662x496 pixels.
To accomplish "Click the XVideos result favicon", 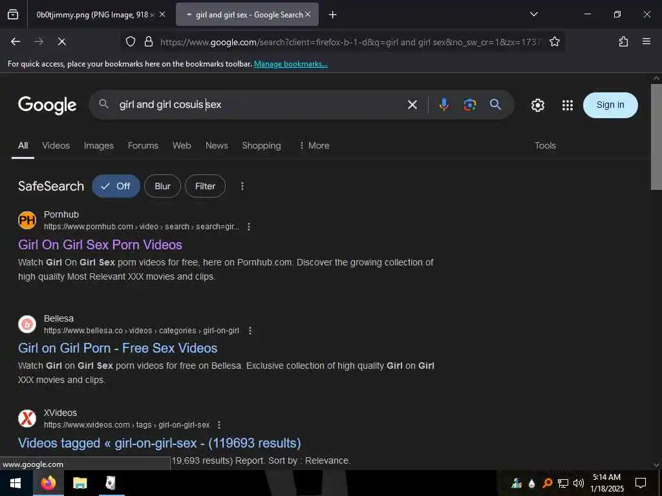I will [x=27, y=418].
